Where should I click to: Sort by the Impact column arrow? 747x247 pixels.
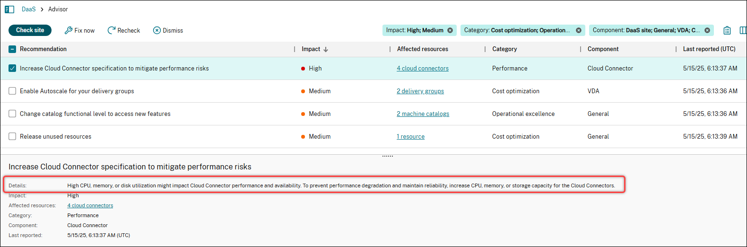(x=326, y=49)
